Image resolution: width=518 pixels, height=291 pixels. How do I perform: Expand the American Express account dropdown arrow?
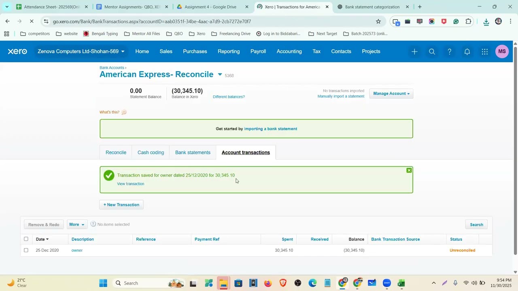(x=220, y=74)
